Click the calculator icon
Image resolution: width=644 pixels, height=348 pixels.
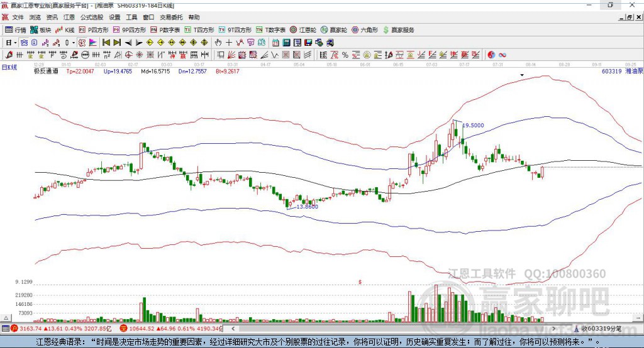tap(286, 43)
